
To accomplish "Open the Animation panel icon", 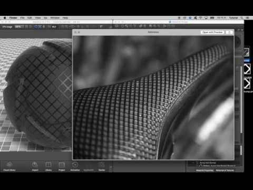I will pyautogui.click(x=75, y=166).
